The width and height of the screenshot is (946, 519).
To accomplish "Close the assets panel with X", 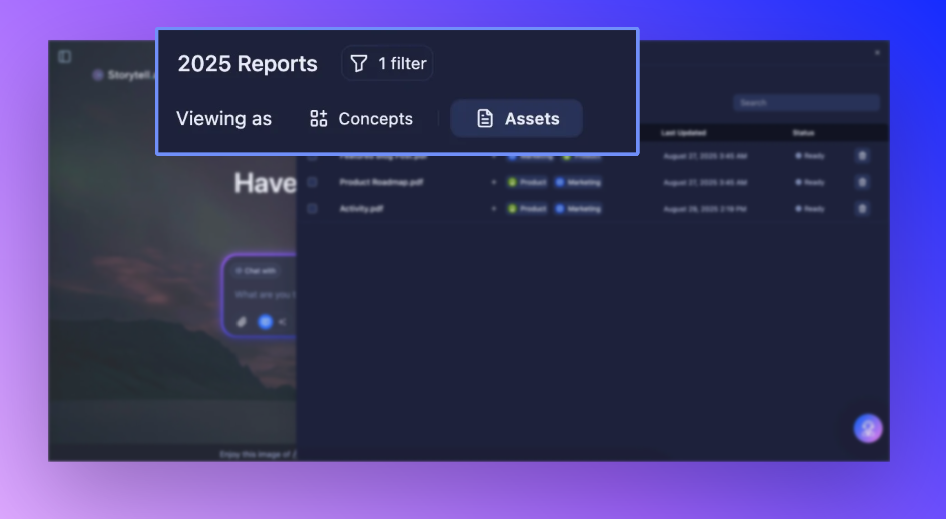I will (x=877, y=53).
